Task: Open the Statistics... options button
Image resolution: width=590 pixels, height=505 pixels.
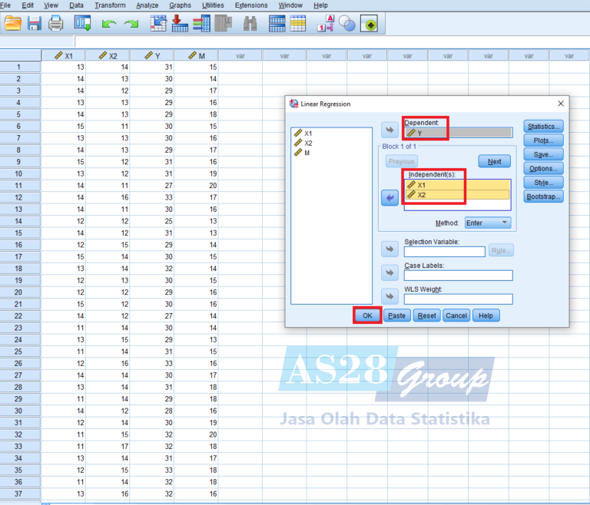Action: 543,127
